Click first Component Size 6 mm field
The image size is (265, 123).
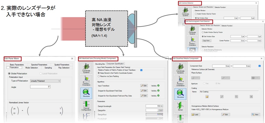coord(221,66)
